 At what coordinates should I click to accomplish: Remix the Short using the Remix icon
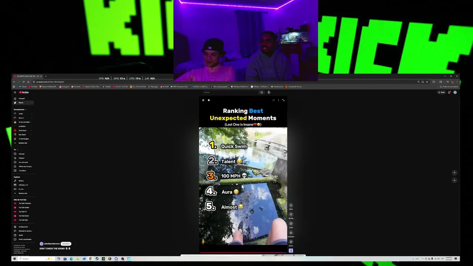point(291,242)
